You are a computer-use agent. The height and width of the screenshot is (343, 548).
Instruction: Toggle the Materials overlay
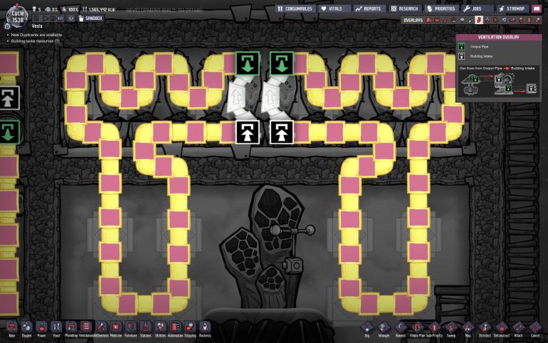coord(453,20)
